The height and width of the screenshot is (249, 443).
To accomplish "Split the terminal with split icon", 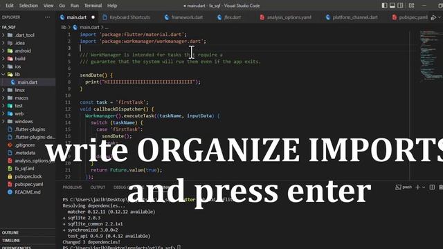I will [x=432, y=187].
